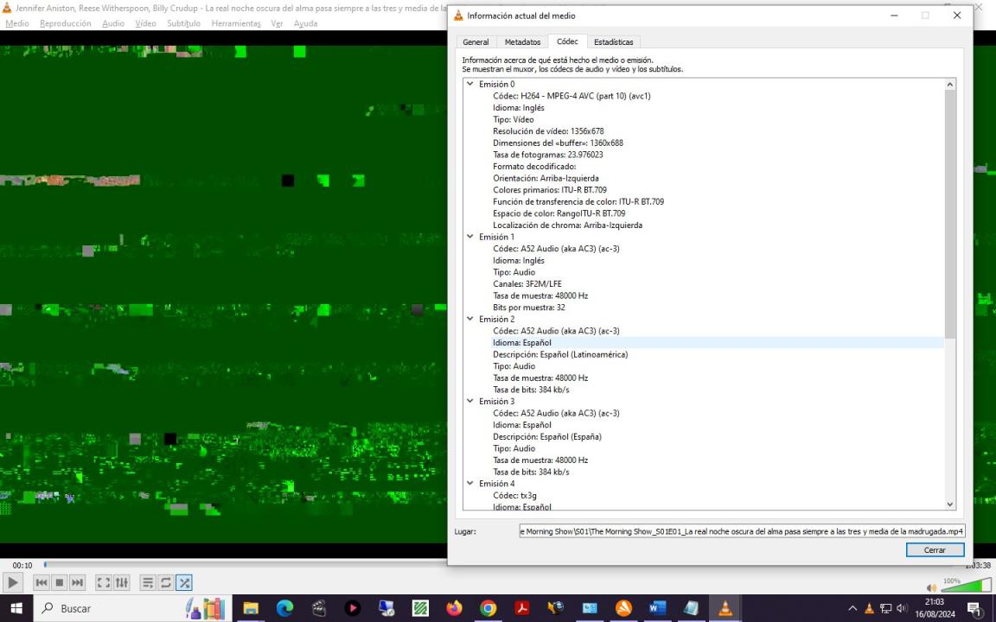Collapse the Emisión 3 tree node
996x622 pixels.
(470, 401)
